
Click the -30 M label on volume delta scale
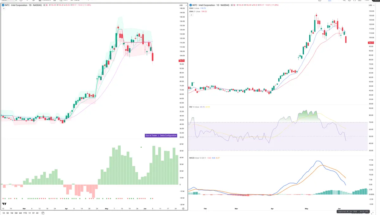pyautogui.click(x=182, y=205)
